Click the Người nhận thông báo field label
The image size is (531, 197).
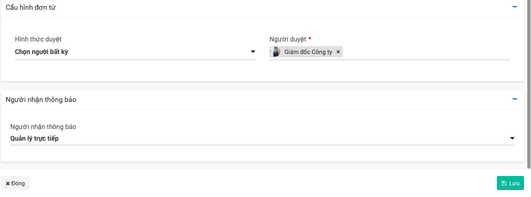[43, 127]
